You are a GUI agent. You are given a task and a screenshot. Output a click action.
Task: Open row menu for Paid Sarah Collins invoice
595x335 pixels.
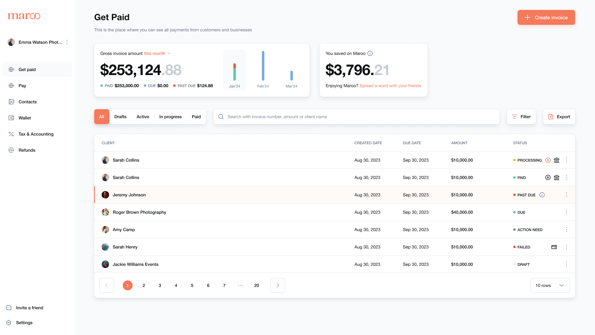point(566,177)
